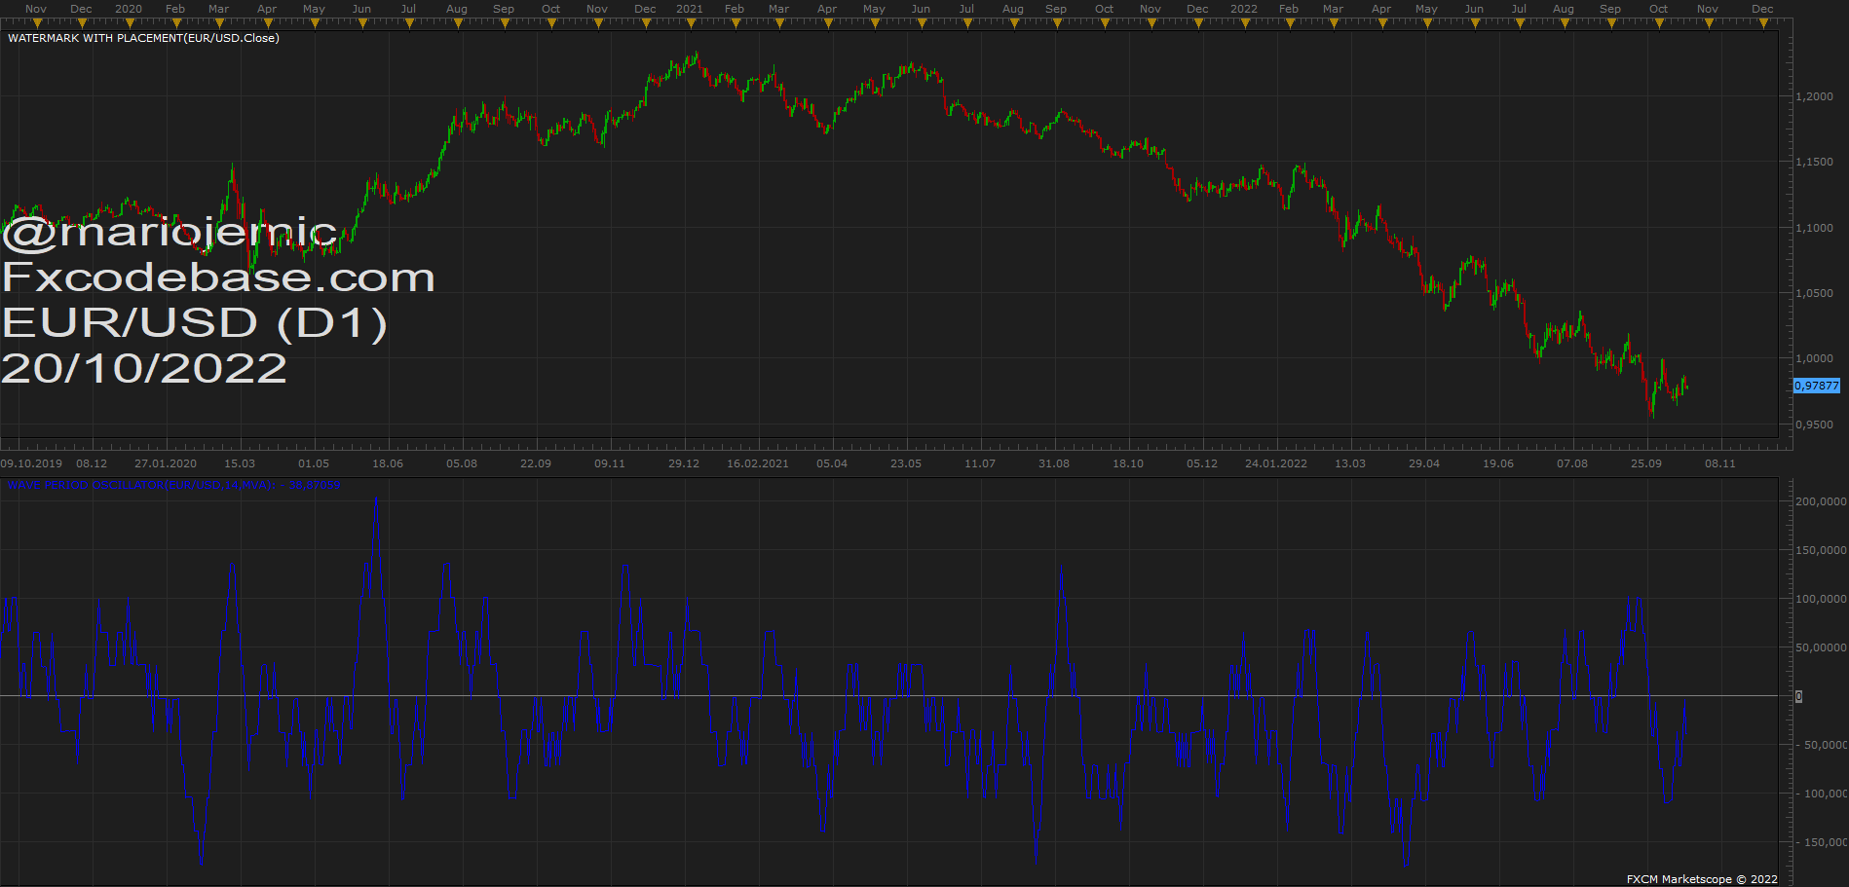The image size is (1849, 887).
Task: Click the 27.01.2020 date on the time axis
Action: click(166, 463)
